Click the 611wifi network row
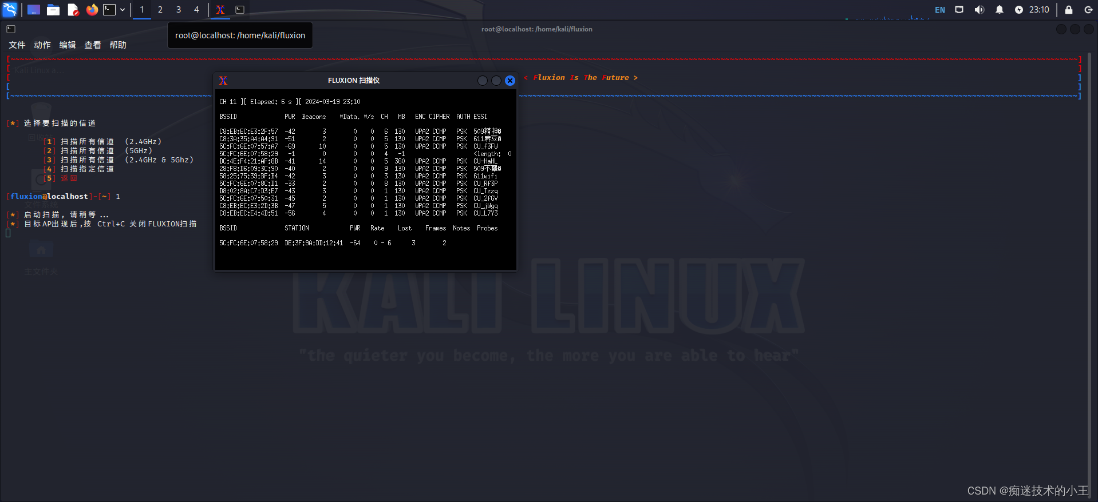 [x=358, y=176]
